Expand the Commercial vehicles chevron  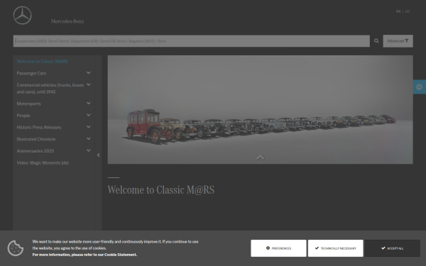pyautogui.click(x=88, y=84)
